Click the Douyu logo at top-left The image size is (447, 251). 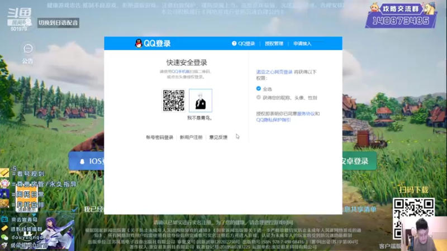[20, 17]
